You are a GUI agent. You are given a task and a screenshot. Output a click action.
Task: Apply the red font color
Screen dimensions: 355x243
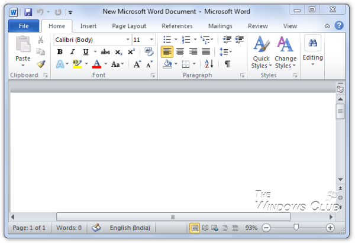tap(96, 64)
